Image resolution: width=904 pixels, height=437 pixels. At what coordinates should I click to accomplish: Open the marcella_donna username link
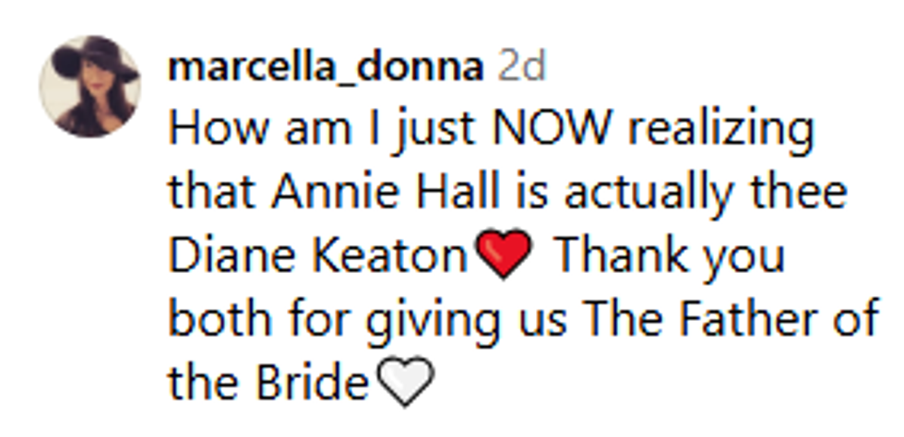tap(326, 66)
